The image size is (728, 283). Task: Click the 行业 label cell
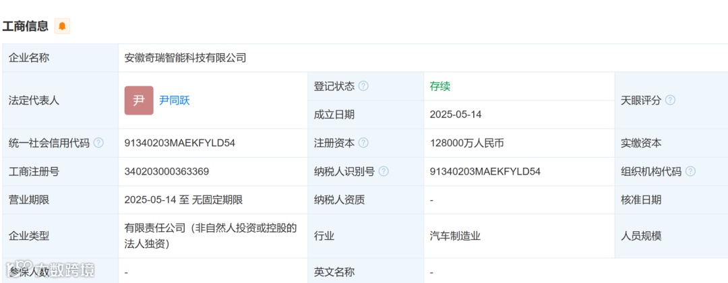pyautogui.click(x=366, y=236)
